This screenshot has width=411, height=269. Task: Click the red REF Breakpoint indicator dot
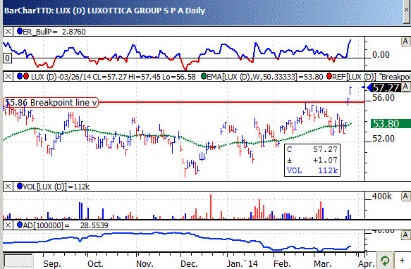pyautogui.click(x=329, y=77)
